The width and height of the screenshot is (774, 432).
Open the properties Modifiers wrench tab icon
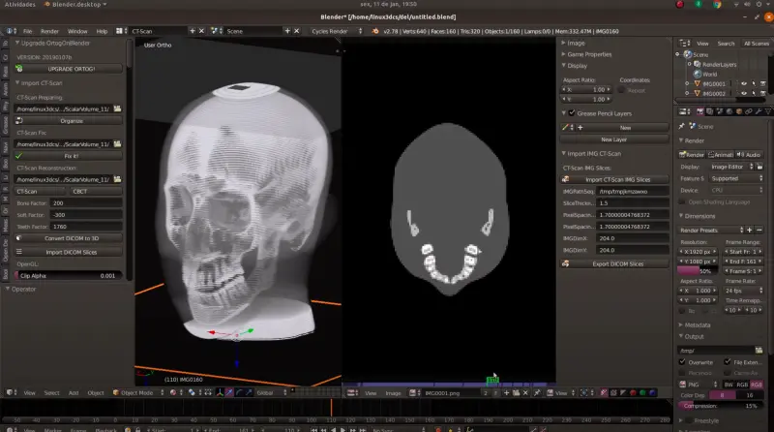click(759, 111)
